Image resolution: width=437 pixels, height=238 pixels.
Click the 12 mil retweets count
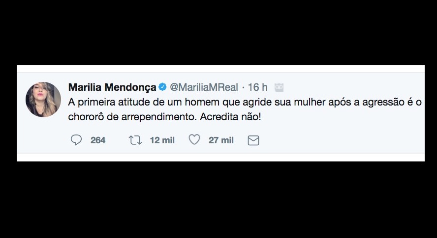[x=162, y=140]
